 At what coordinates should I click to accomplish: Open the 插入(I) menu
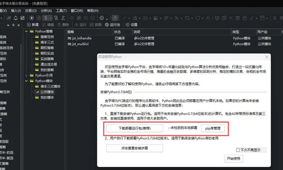[x=16, y=11]
